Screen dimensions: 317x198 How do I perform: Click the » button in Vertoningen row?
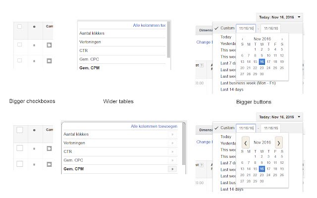coord(172,143)
